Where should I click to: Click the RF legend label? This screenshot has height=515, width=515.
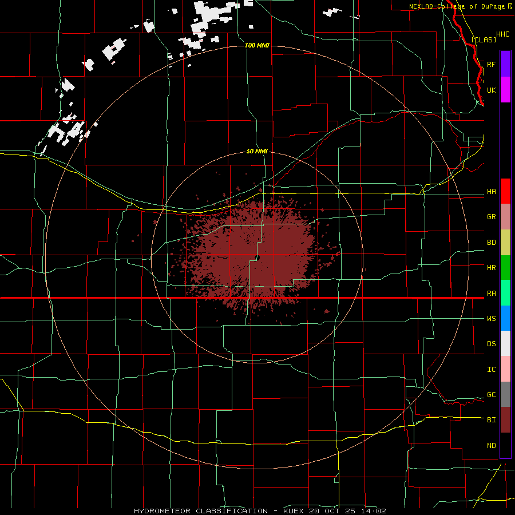[x=491, y=64]
